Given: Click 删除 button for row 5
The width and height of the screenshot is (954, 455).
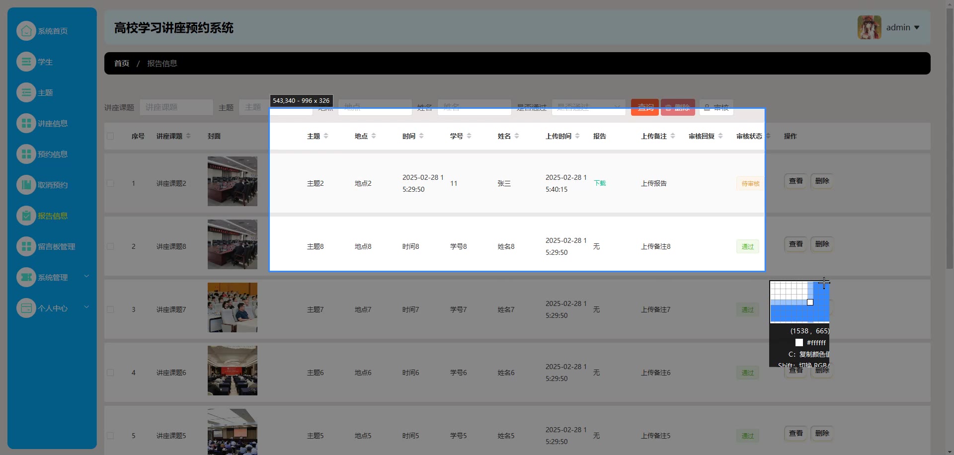Looking at the screenshot, I should (822, 434).
